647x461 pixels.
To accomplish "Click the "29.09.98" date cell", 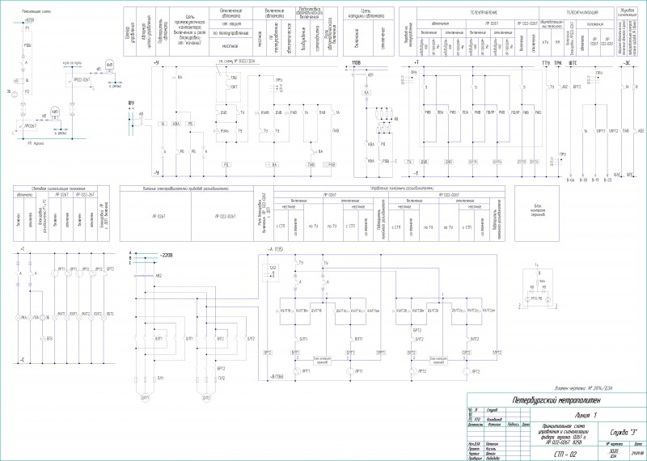I will tap(636, 453).
